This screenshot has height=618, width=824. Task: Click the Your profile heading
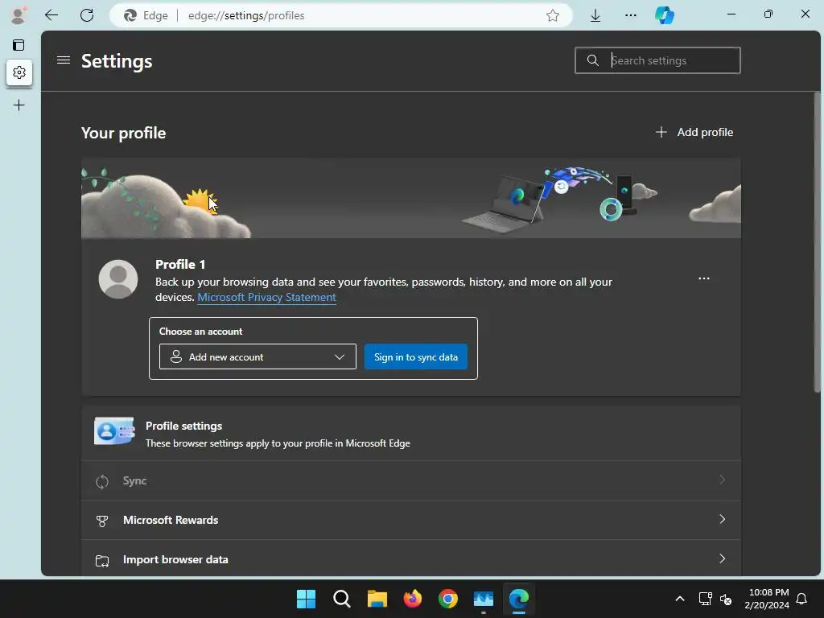[x=123, y=134]
